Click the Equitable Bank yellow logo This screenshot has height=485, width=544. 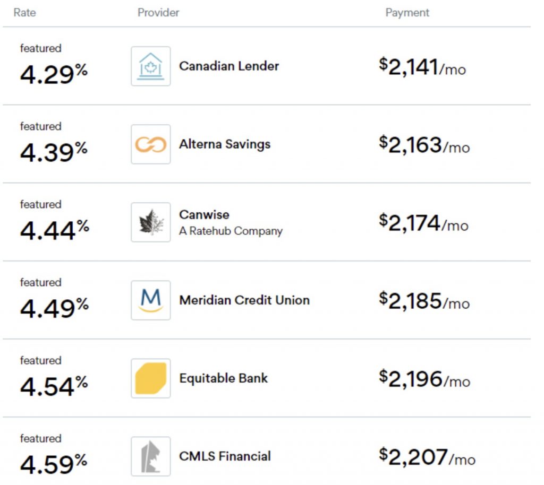click(x=151, y=378)
